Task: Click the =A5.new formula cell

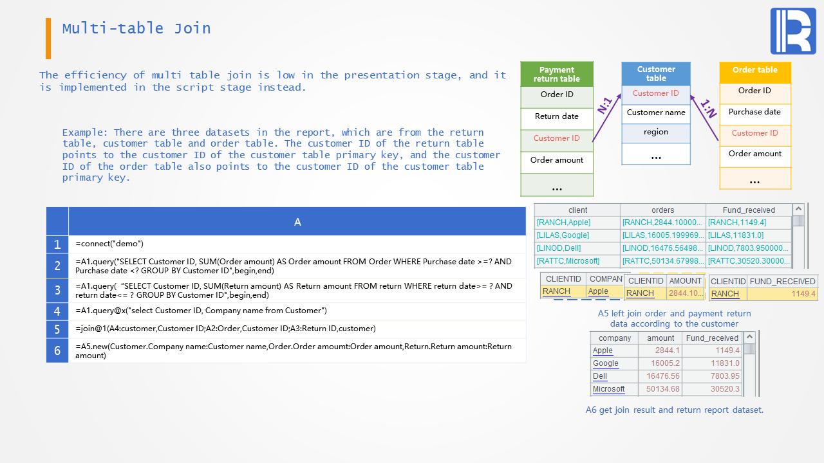Action: click(x=297, y=350)
